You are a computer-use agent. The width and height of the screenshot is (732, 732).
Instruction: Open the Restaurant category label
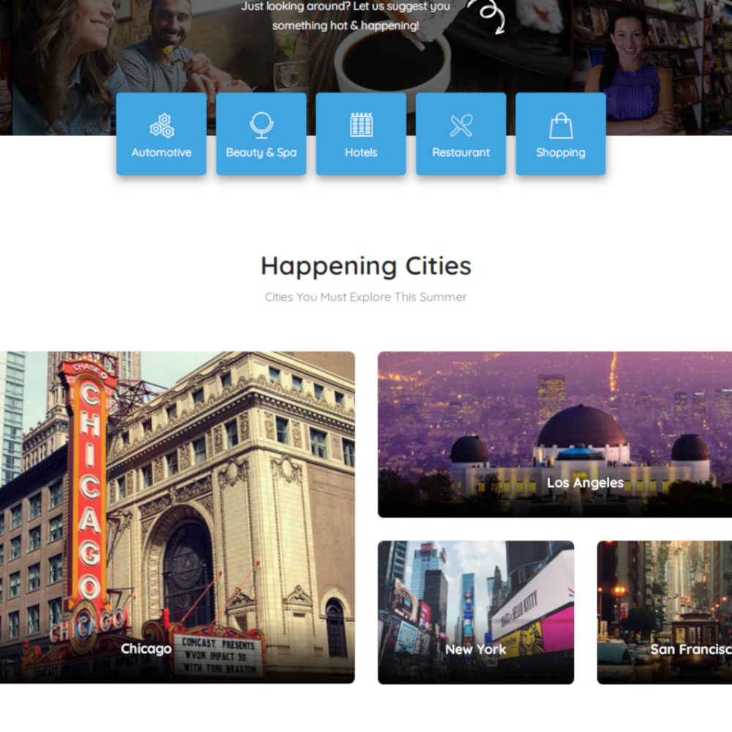[x=461, y=152]
